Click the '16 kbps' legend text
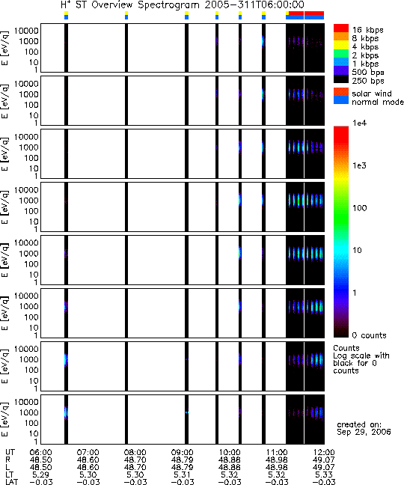Image resolution: width=404 pixels, height=485 pixels. (368, 30)
